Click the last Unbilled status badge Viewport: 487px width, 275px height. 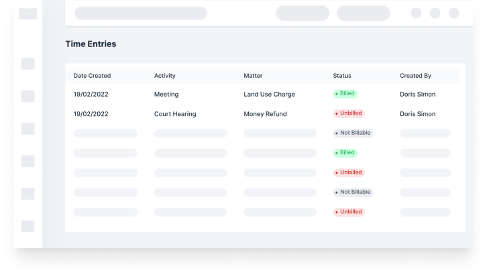[x=349, y=212]
